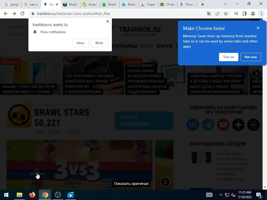
Task: Open the Telegram social icon
Action: [x=208, y=125]
